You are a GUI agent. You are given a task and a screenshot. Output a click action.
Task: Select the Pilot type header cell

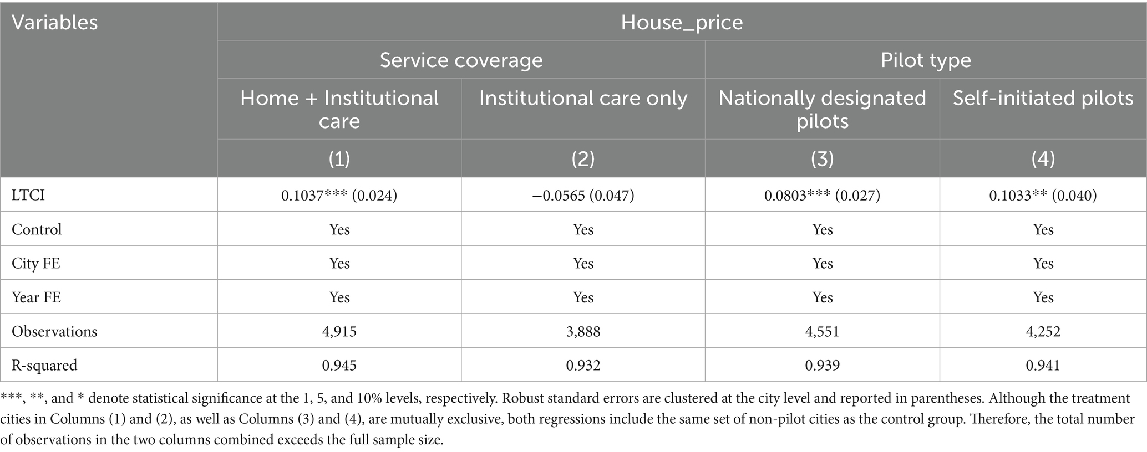pos(925,60)
